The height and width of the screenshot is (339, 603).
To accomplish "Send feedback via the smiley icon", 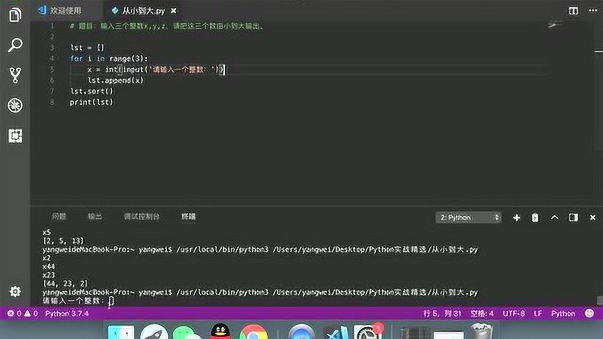I will coord(589,313).
